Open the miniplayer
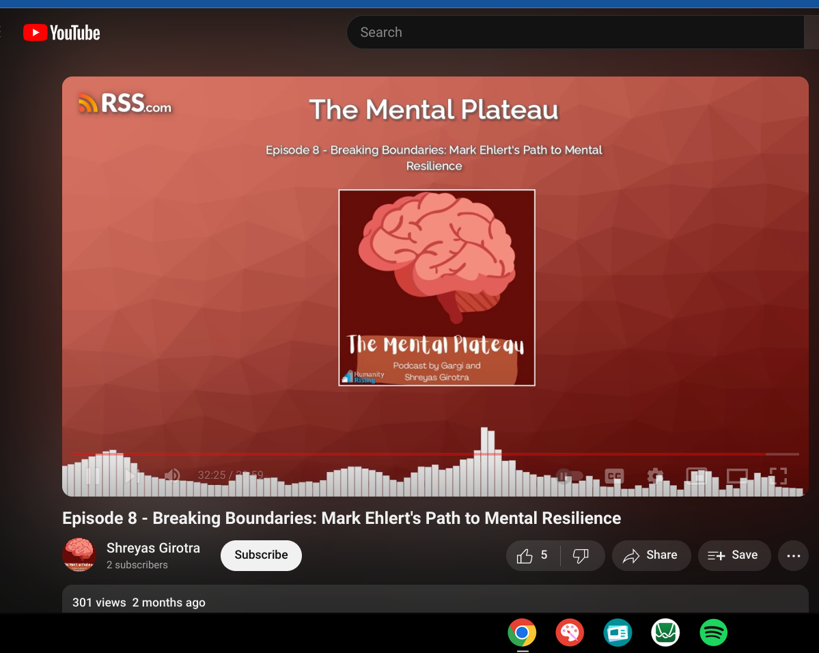The image size is (819, 653). click(x=696, y=475)
